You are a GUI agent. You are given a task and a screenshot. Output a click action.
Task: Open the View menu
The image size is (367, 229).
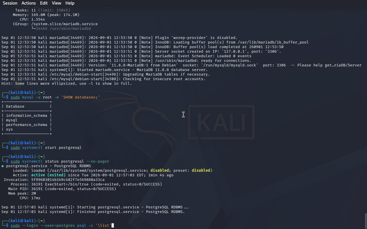[x=56, y=3]
